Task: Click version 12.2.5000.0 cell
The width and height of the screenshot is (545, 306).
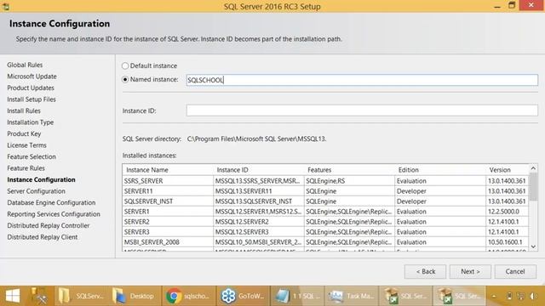Action: click(508, 212)
